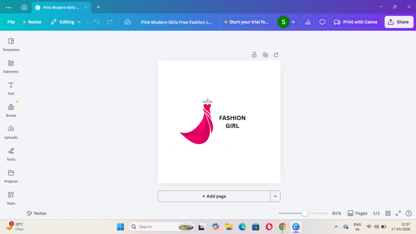The image size is (416, 234).
Task: Toggle grid view thumbnails icon
Action: pyautogui.click(x=388, y=213)
